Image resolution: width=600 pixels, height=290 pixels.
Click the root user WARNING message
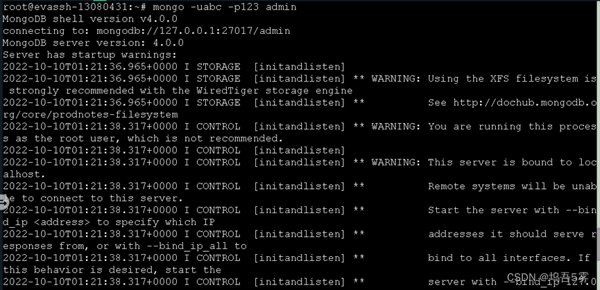(483, 127)
